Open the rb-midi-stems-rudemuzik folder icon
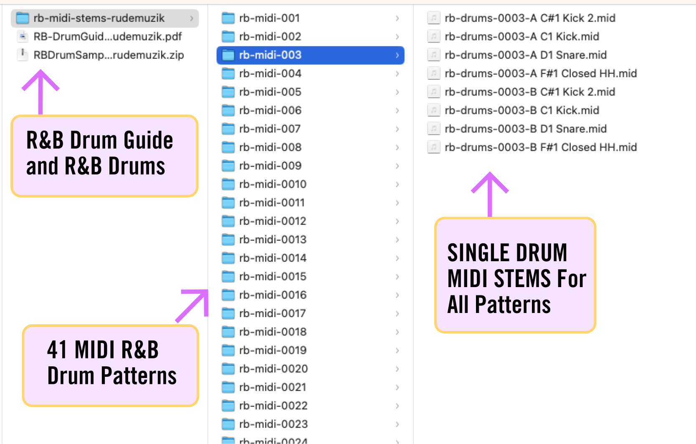Screen dimensions: 696x444 pyautogui.click(x=22, y=18)
